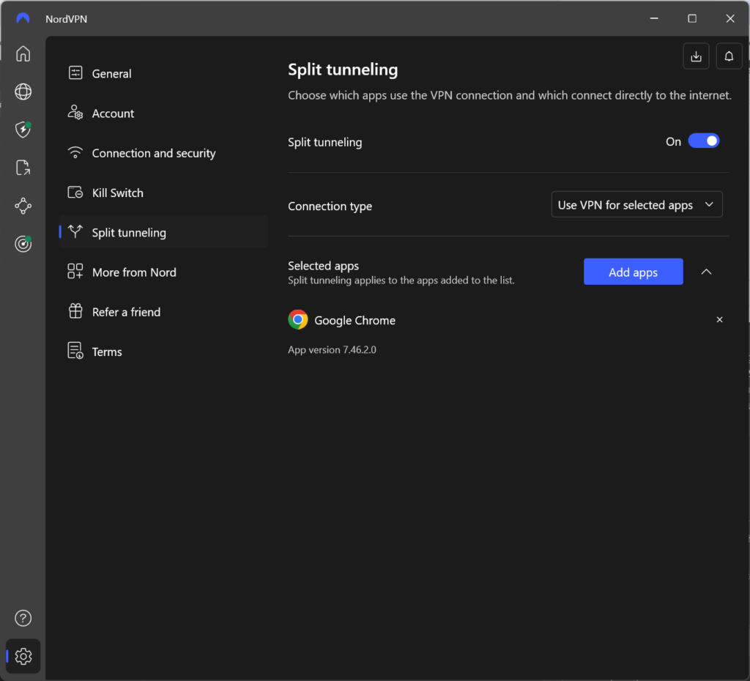
Task: Go to Account settings
Action: tap(163, 113)
